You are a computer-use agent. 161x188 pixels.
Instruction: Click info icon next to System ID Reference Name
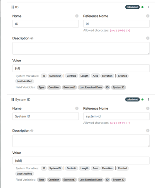148,108
